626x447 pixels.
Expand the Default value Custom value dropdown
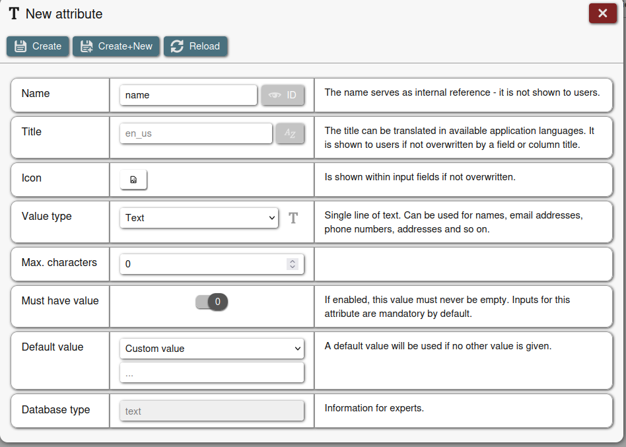[x=211, y=349]
